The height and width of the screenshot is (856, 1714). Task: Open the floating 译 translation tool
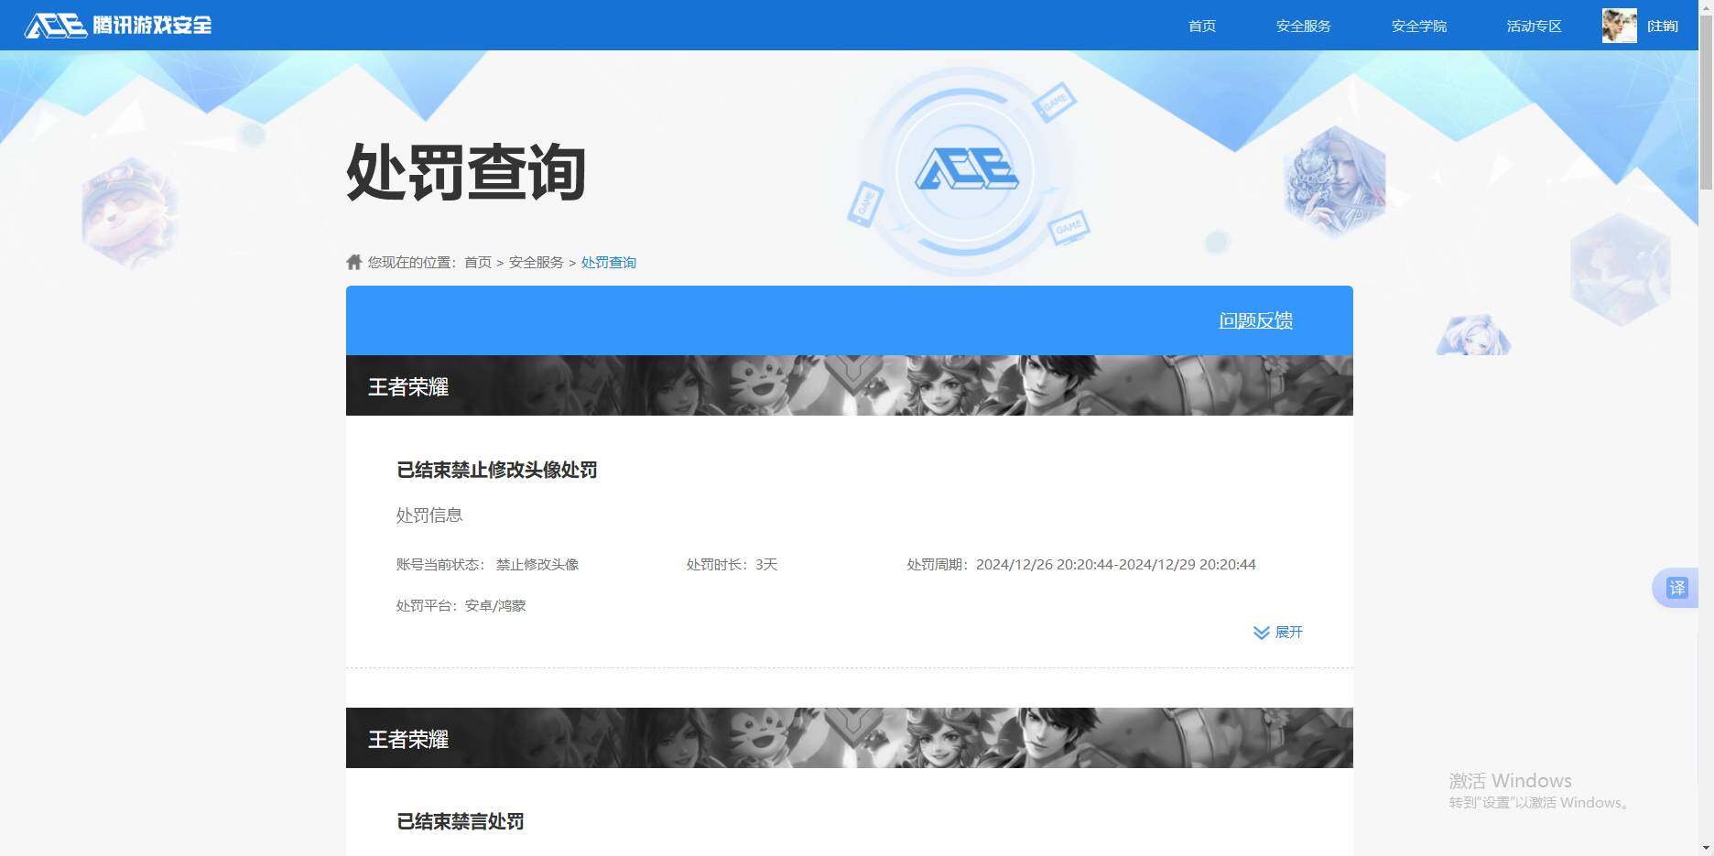click(1676, 588)
